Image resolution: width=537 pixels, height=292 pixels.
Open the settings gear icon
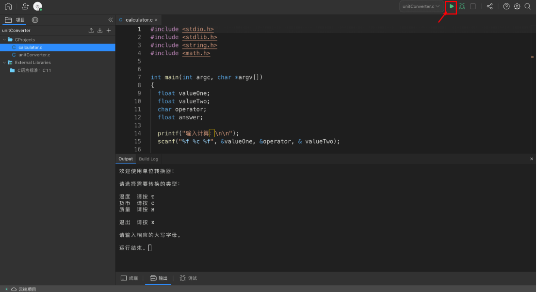(517, 6)
